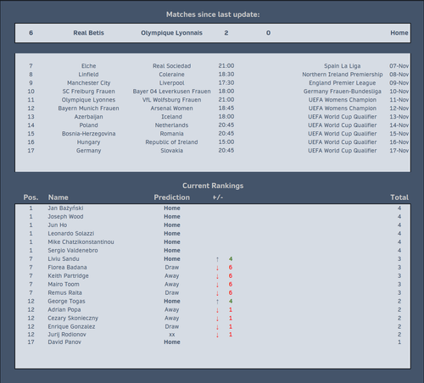Click Keith Partridge's Away prediction
The image size is (424, 383).
coord(171,276)
